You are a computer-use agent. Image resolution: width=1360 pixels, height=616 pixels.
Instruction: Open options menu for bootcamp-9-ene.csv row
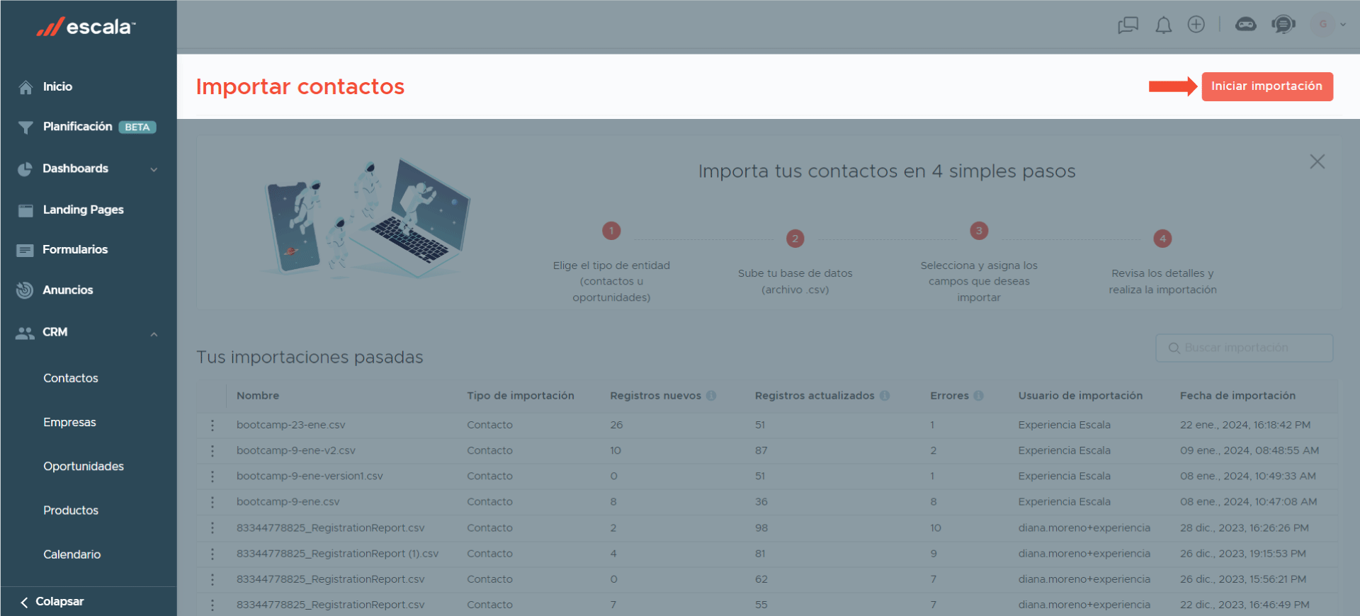(x=212, y=501)
